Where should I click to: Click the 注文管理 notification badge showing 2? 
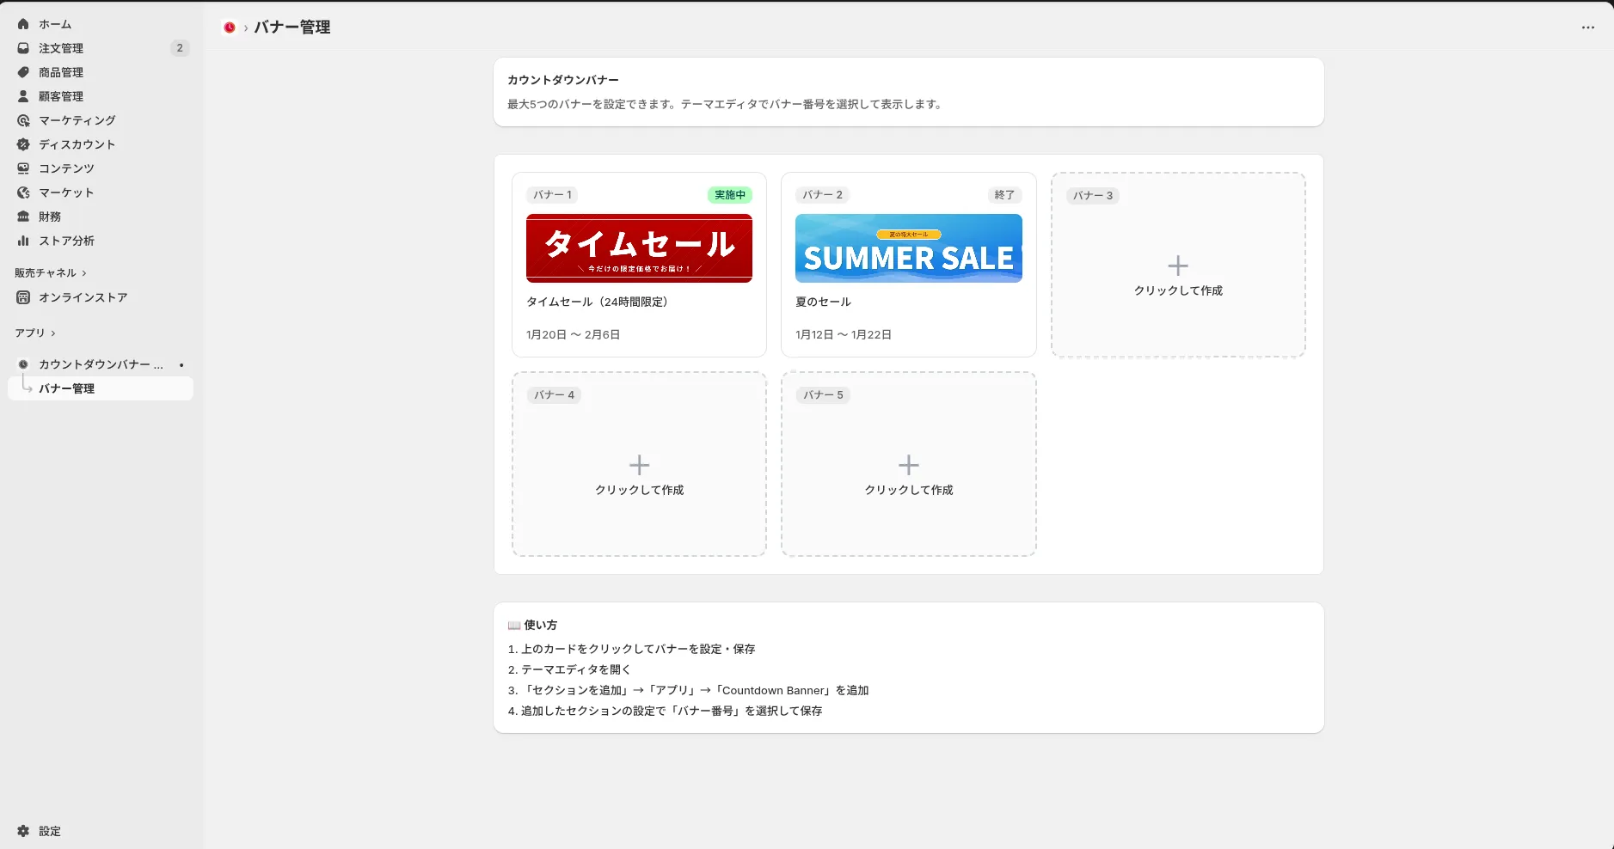(180, 47)
